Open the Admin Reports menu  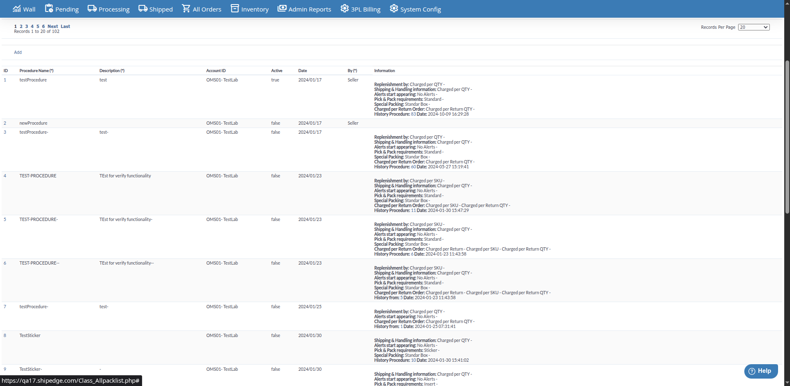[x=310, y=9]
